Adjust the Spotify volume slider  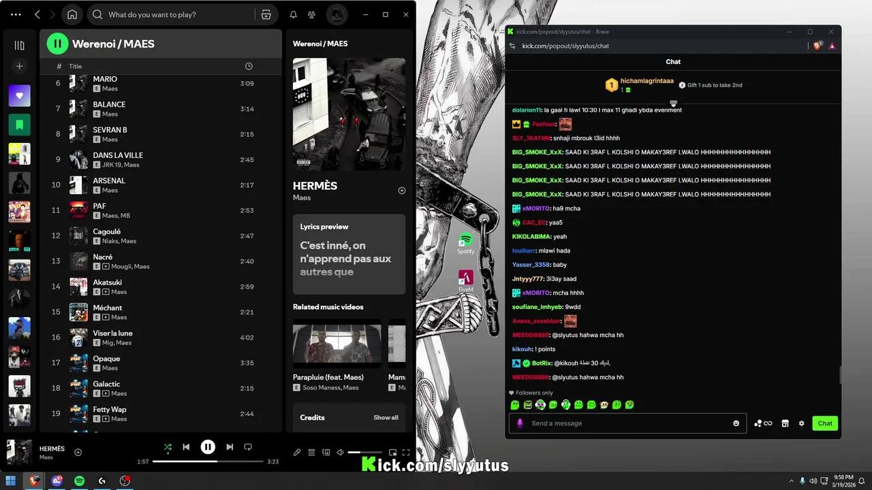click(365, 453)
